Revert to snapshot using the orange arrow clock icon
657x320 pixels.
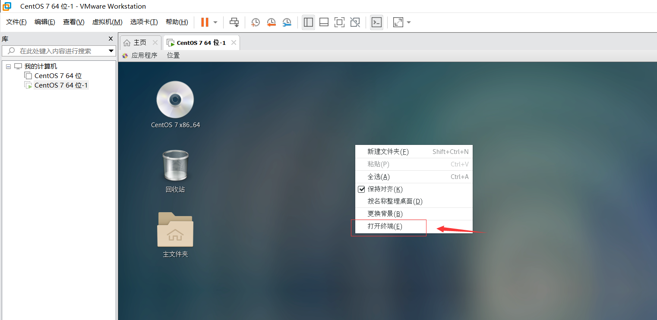coord(271,22)
